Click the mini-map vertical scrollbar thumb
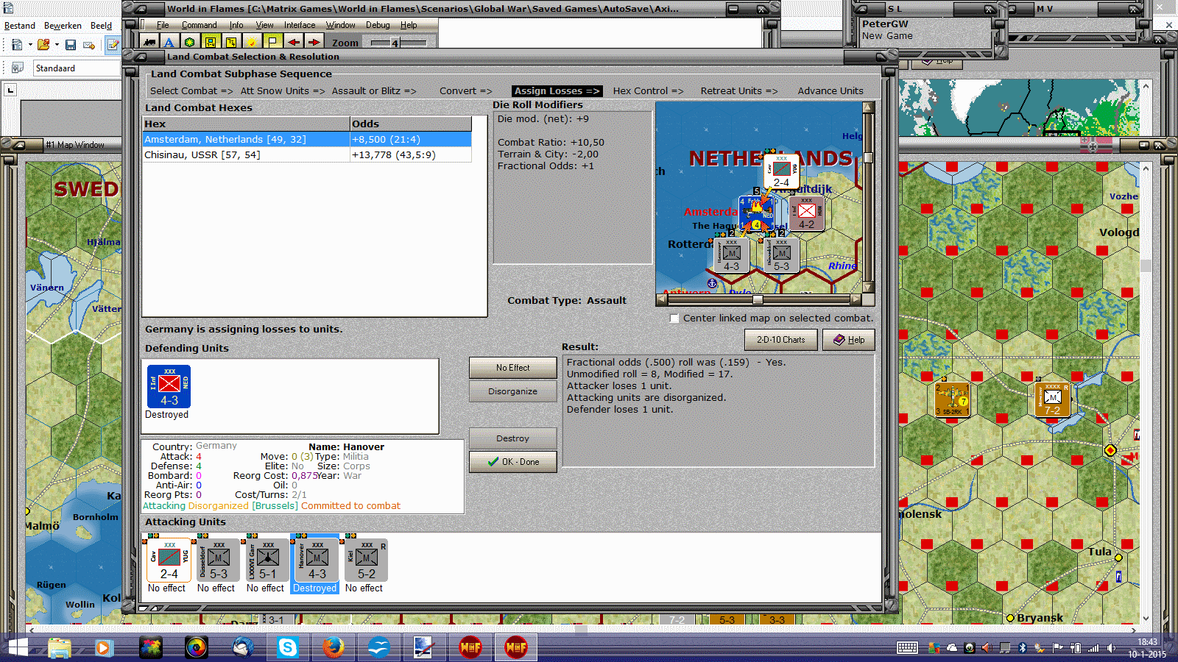1178x662 pixels. (x=869, y=157)
